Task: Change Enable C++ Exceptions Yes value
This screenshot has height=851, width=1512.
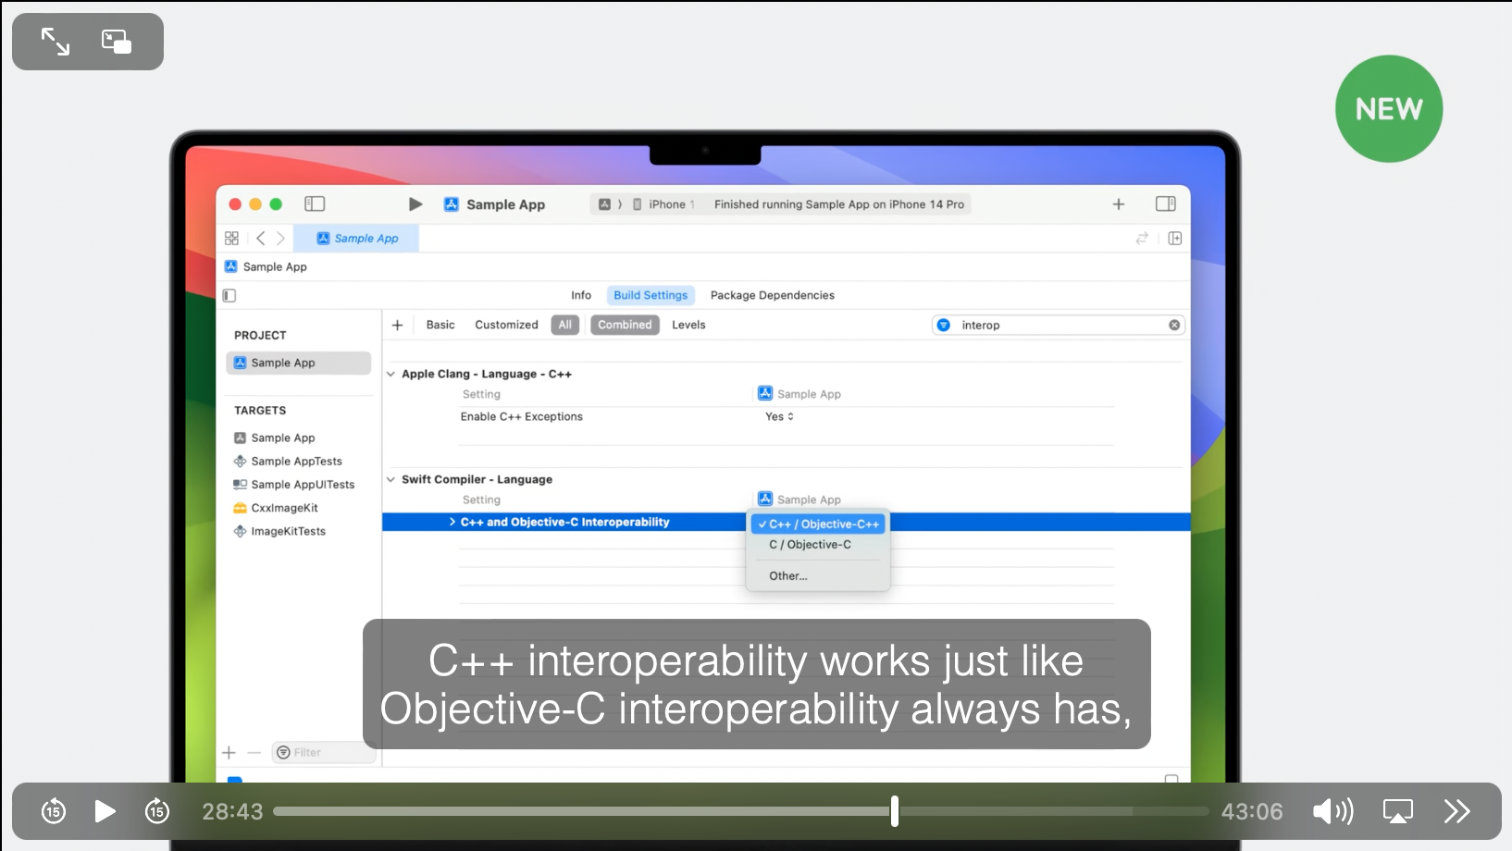Action: click(x=780, y=416)
